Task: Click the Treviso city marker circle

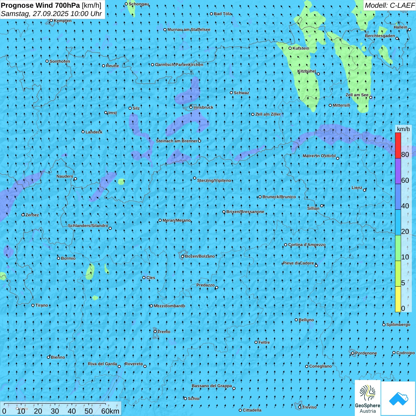Action: point(300,407)
